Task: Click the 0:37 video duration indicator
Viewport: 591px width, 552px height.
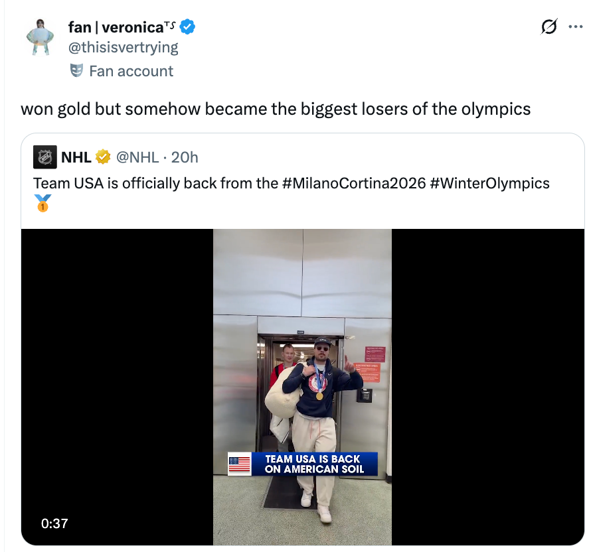Action: click(x=54, y=523)
